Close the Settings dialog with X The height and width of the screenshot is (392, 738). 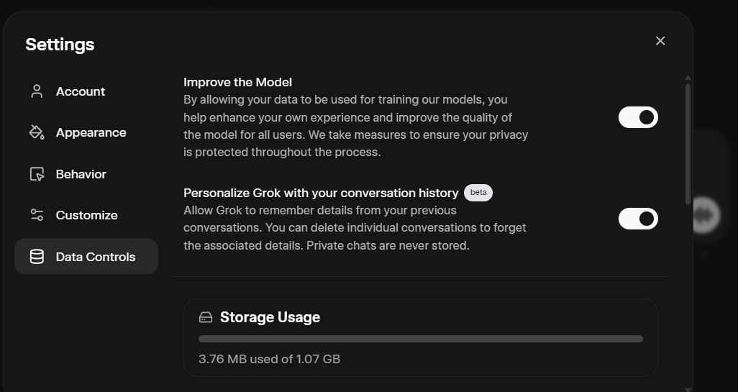pos(660,41)
